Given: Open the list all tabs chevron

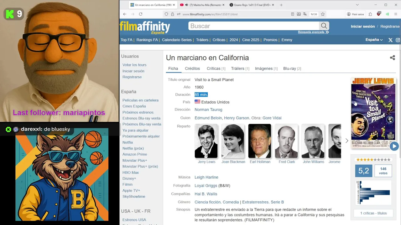Looking at the screenshot, I should point(357,5).
